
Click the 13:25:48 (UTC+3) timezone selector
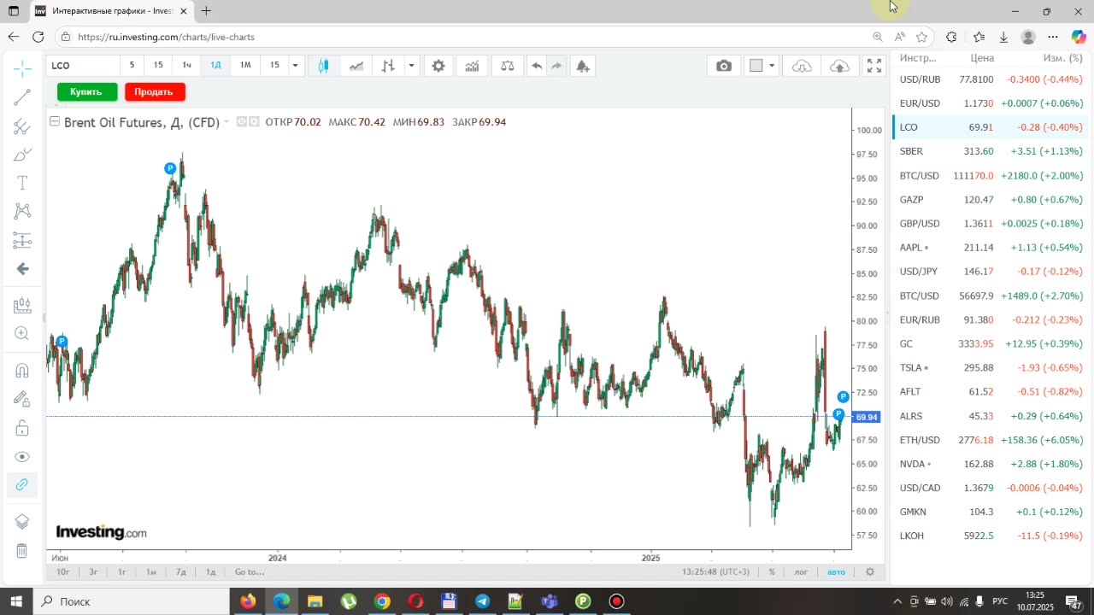[x=716, y=572]
